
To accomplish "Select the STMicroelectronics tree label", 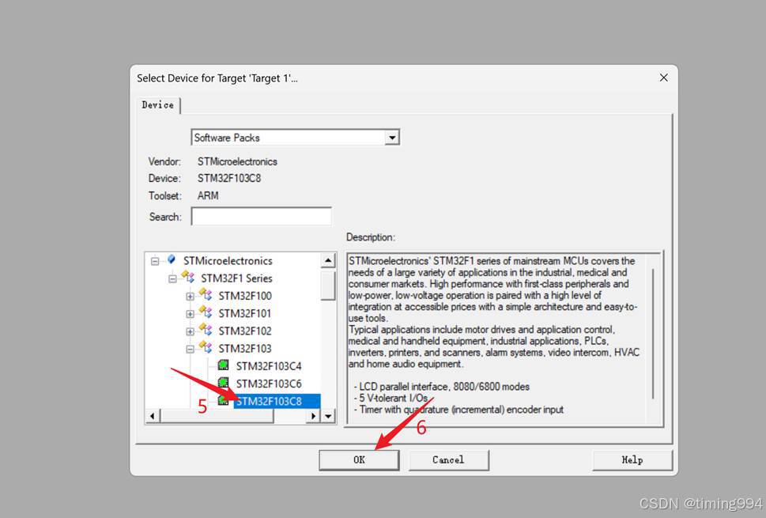I will tap(228, 260).
